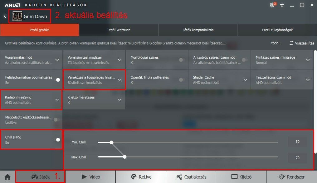Click the Grim Dawn profile title
The image size is (317, 183).
(x=35, y=16)
